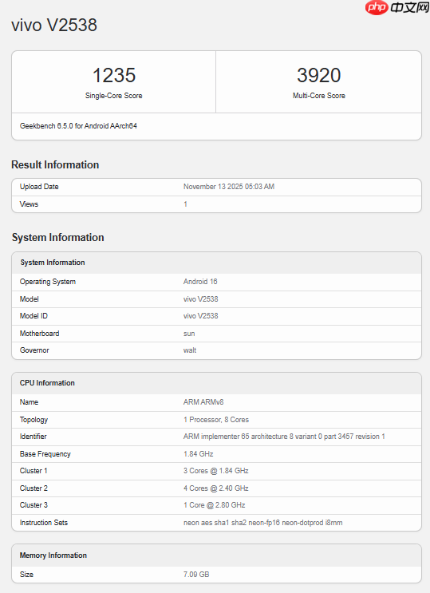Select the neon aes sha1 instruction sets value

262,523
